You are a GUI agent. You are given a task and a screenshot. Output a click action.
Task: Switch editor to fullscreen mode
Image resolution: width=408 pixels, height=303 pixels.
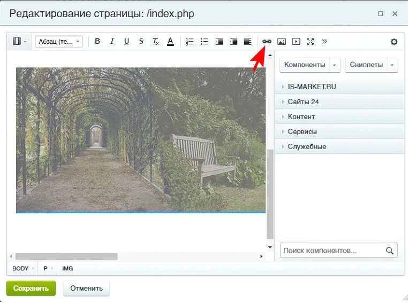pyautogui.click(x=310, y=41)
